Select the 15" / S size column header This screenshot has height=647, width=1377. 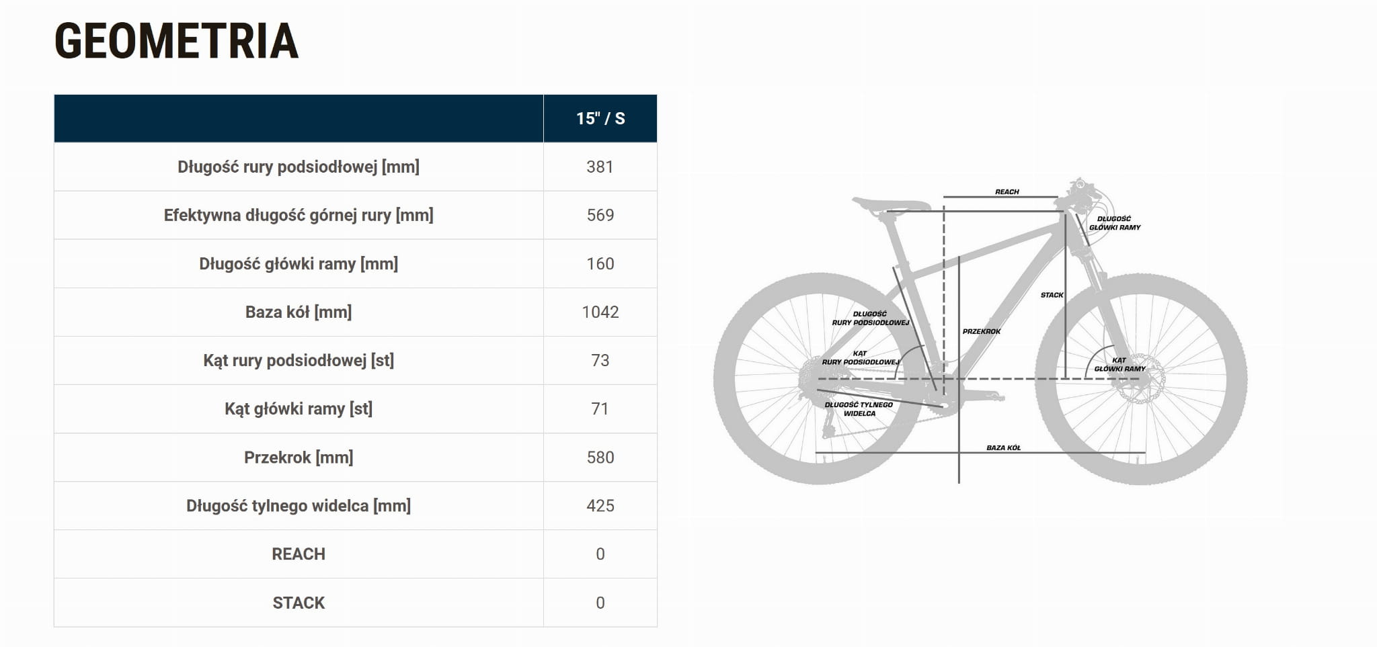[x=600, y=119]
